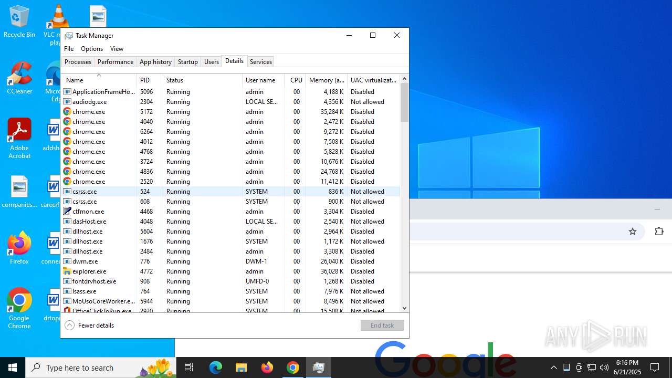This screenshot has height=378, width=672.
Task: Click the volume speaker tray icon
Action: (604, 367)
